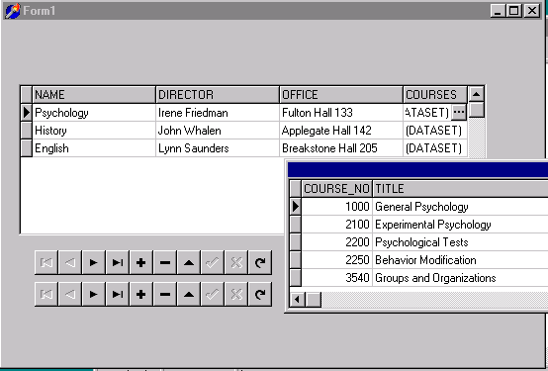Click the Lynn Saunders director cell
The height and width of the screenshot is (371, 548).
pos(218,148)
